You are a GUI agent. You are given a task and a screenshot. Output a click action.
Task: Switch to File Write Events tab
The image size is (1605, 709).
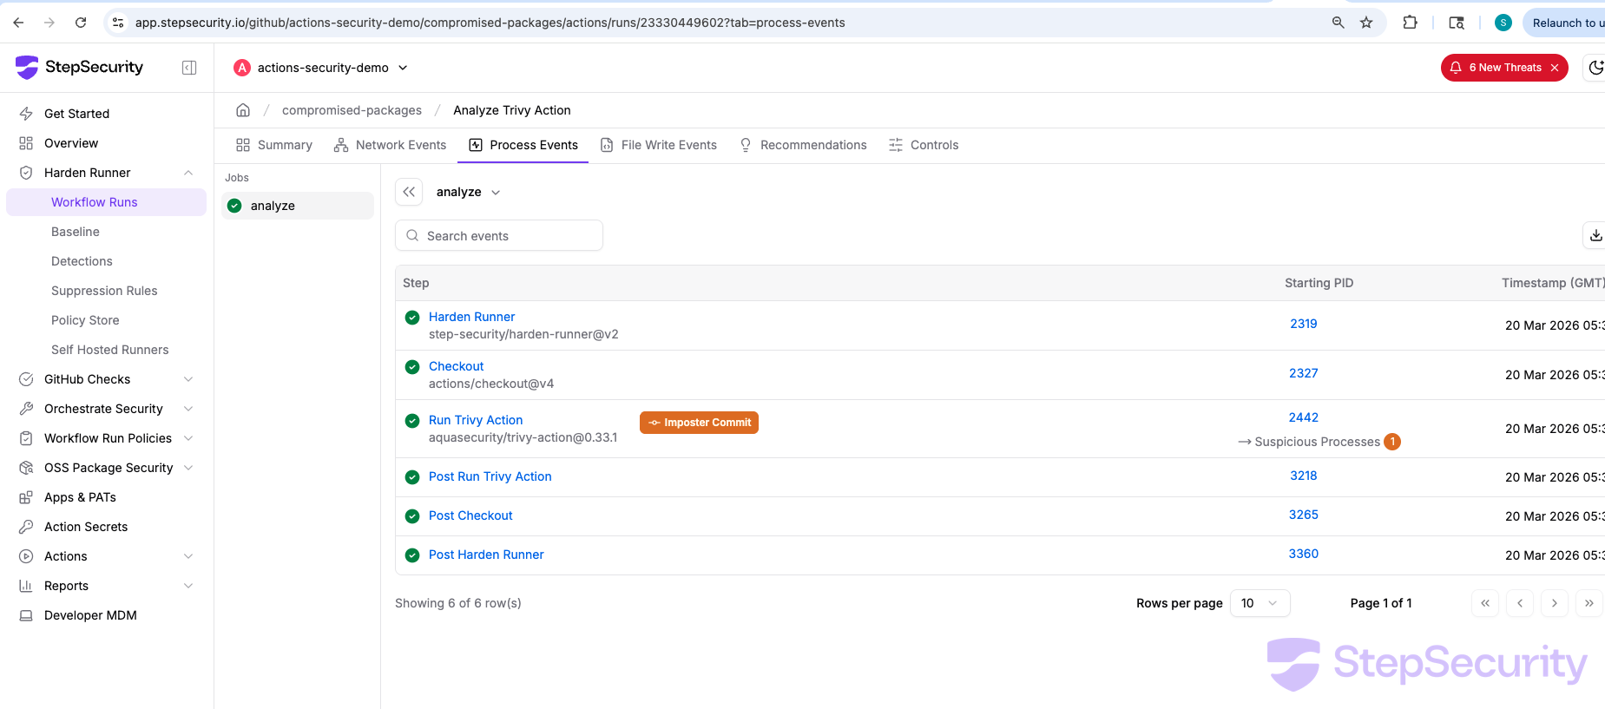click(659, 145)
